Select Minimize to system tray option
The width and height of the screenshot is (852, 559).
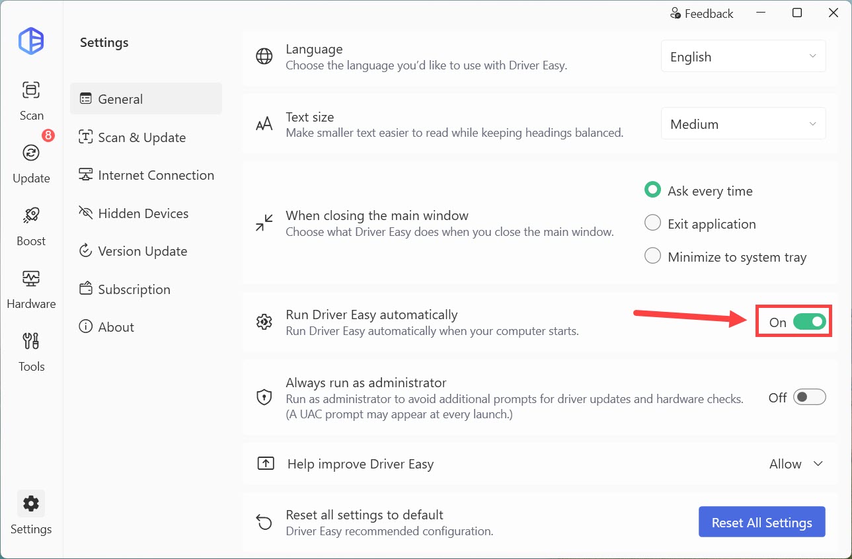click(652, 256)
